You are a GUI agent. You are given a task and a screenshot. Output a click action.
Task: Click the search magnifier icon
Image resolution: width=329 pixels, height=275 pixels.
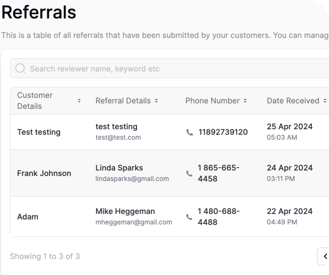[20, 68]
